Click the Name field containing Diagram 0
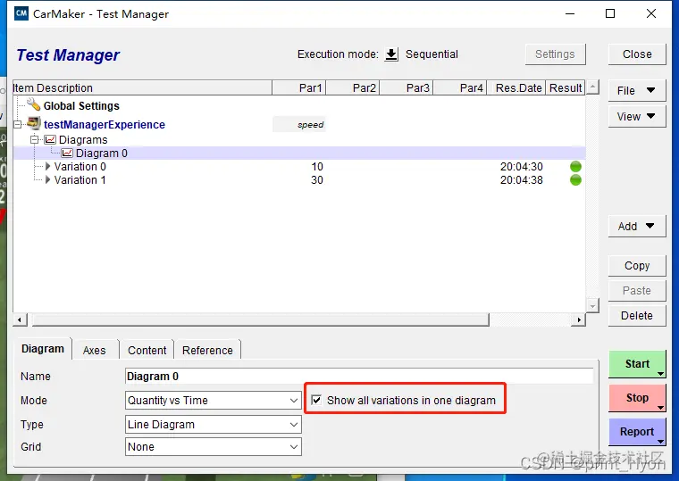This screenshot has height=481, width=679. 359,376
